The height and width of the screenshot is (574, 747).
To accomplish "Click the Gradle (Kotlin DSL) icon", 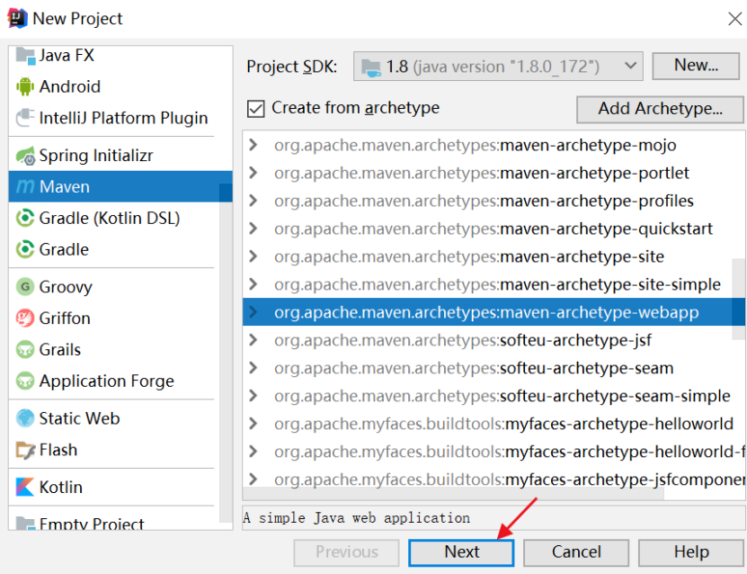I will pyautogui.click(x=25, y=219).
